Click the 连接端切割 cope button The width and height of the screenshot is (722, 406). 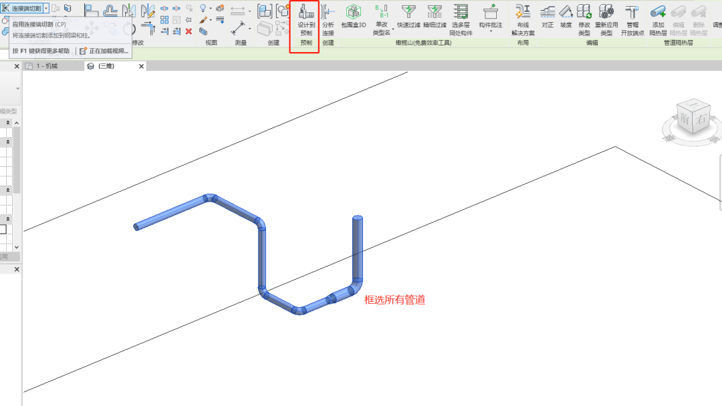point(21,8)
